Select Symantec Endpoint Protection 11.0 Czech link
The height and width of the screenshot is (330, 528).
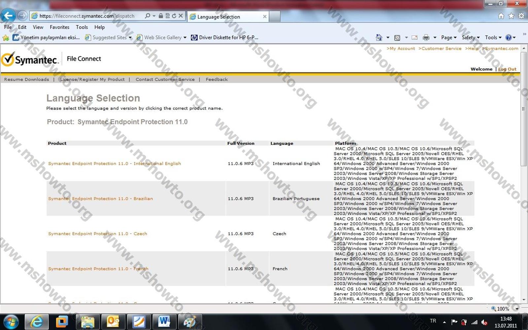98,234
